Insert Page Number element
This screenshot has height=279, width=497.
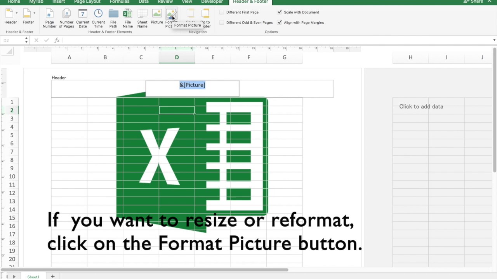coord(49,18)
